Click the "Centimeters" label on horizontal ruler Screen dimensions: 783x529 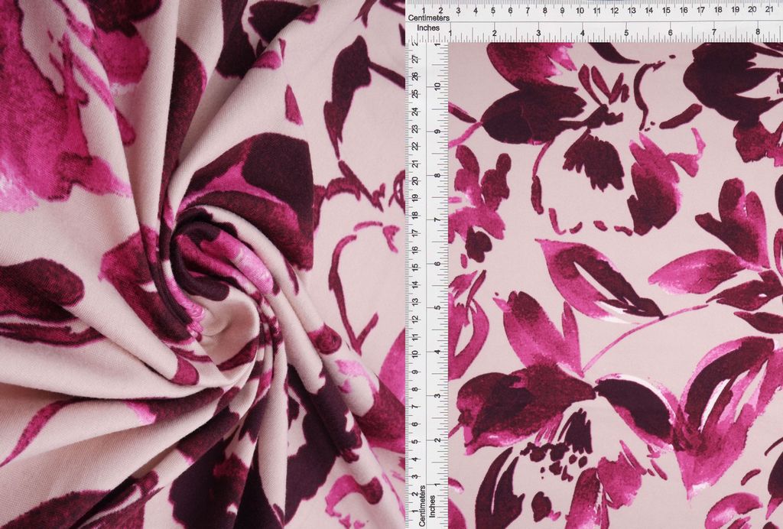(x=428, y=18)
